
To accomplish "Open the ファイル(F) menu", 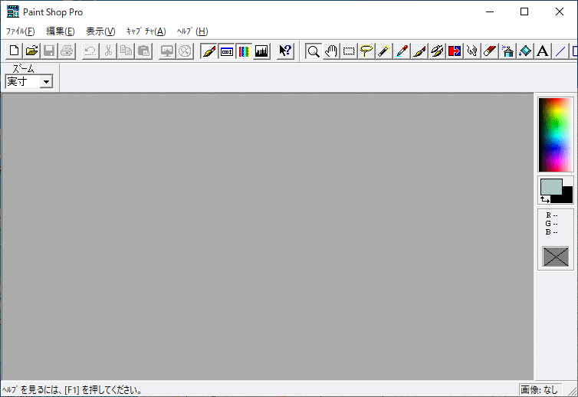I will (20, 31).
